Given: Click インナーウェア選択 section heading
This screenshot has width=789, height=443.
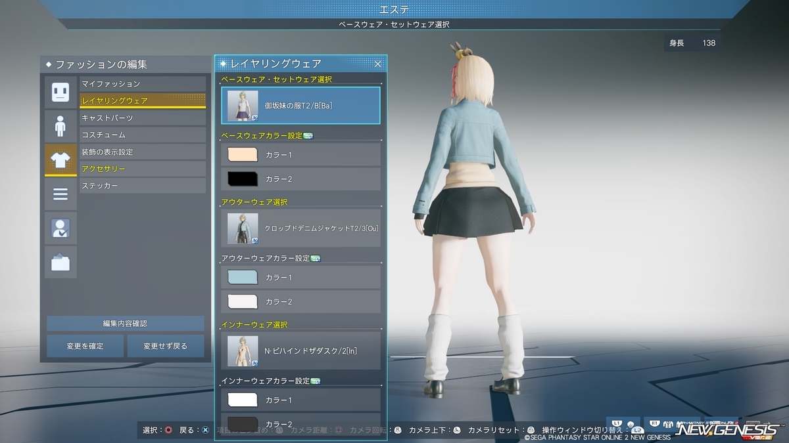Looking at the screenshot, I should pyautogui.click(x=254, y=325).
